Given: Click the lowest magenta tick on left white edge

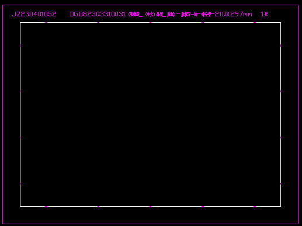Looking at the screenshot, I should [x=20, y=183].
